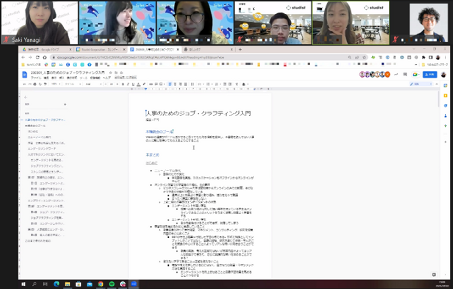Open the Explore button at bottom right

coord(434,275)
